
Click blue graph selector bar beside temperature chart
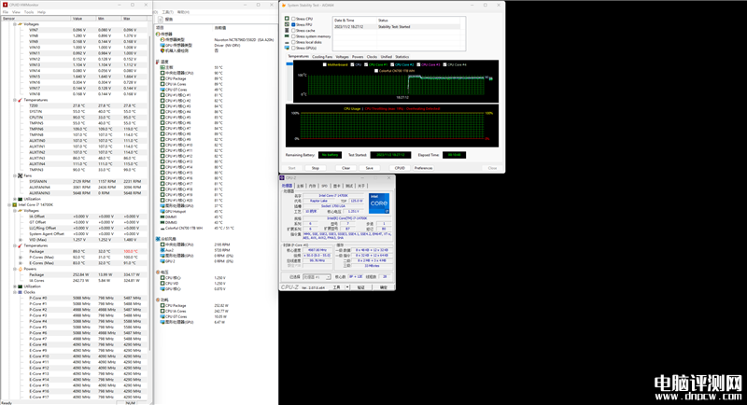click(x=289, y=63)
